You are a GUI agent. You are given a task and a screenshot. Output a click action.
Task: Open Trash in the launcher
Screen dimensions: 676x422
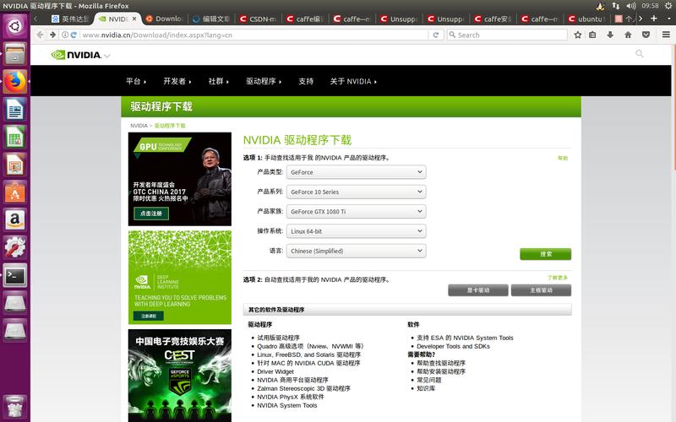(15, 406)
